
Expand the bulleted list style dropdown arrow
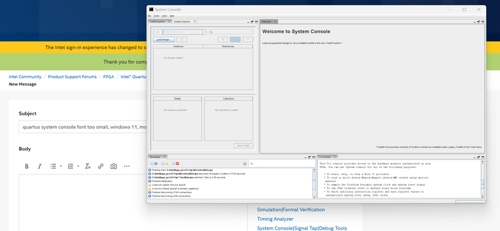(60, 166)
